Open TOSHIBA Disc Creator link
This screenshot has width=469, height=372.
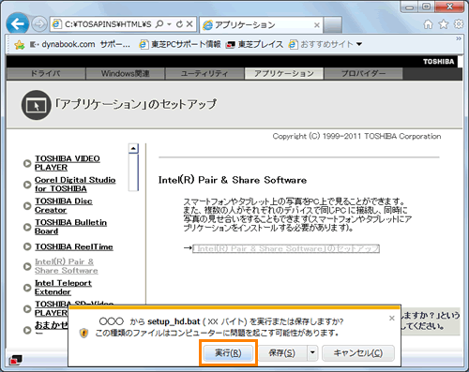point(64,205)
